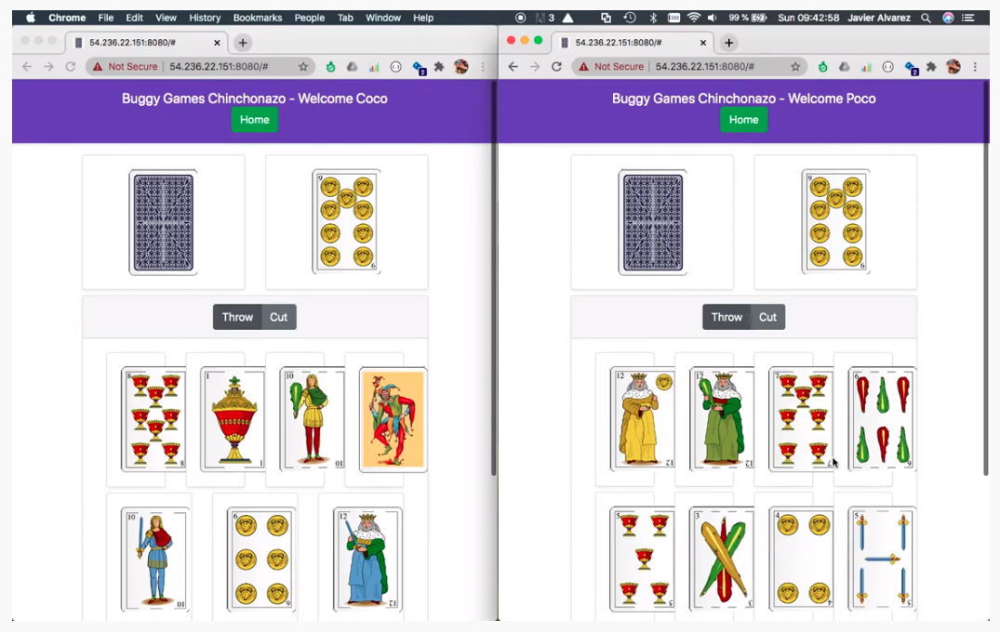Reload page in right Chrome window
Image resolution: width=1000 pixels, height=632 pixels.
pyautogui.click(x=556, y=66)
